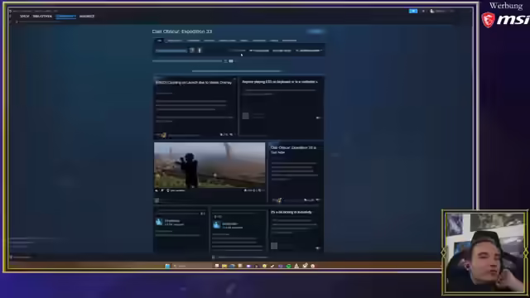This screenshot has width=530, height=298.
Task: Select the first highlighted hub tab
Action: point(159,41)
